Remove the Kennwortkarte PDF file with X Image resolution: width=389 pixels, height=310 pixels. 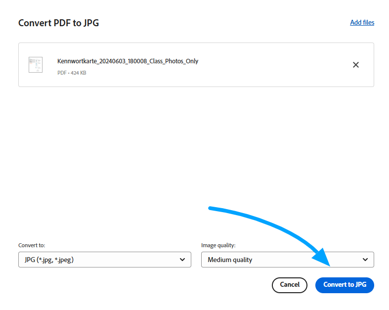(356, 65)
